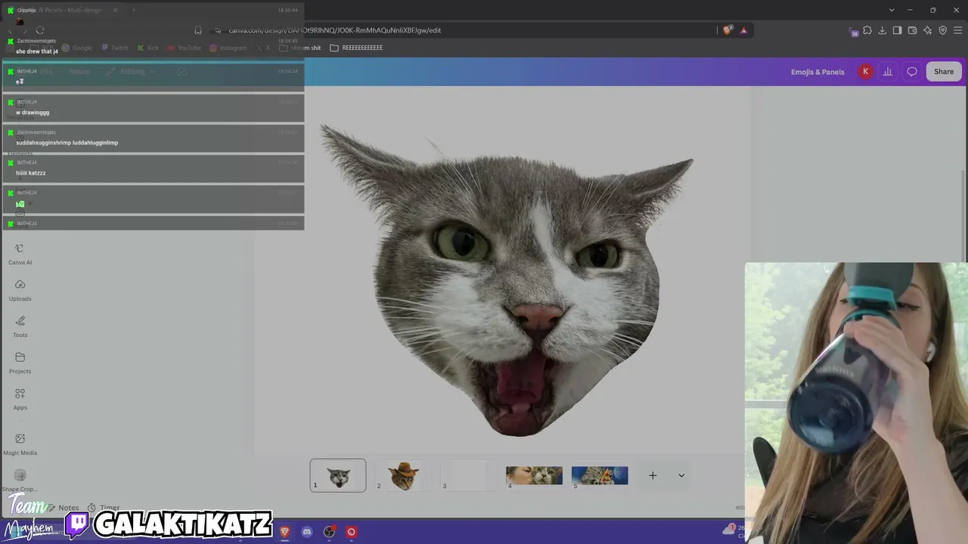Close the Canva browser tab
This screenshot has height=544, width=968.
[115, 10]
